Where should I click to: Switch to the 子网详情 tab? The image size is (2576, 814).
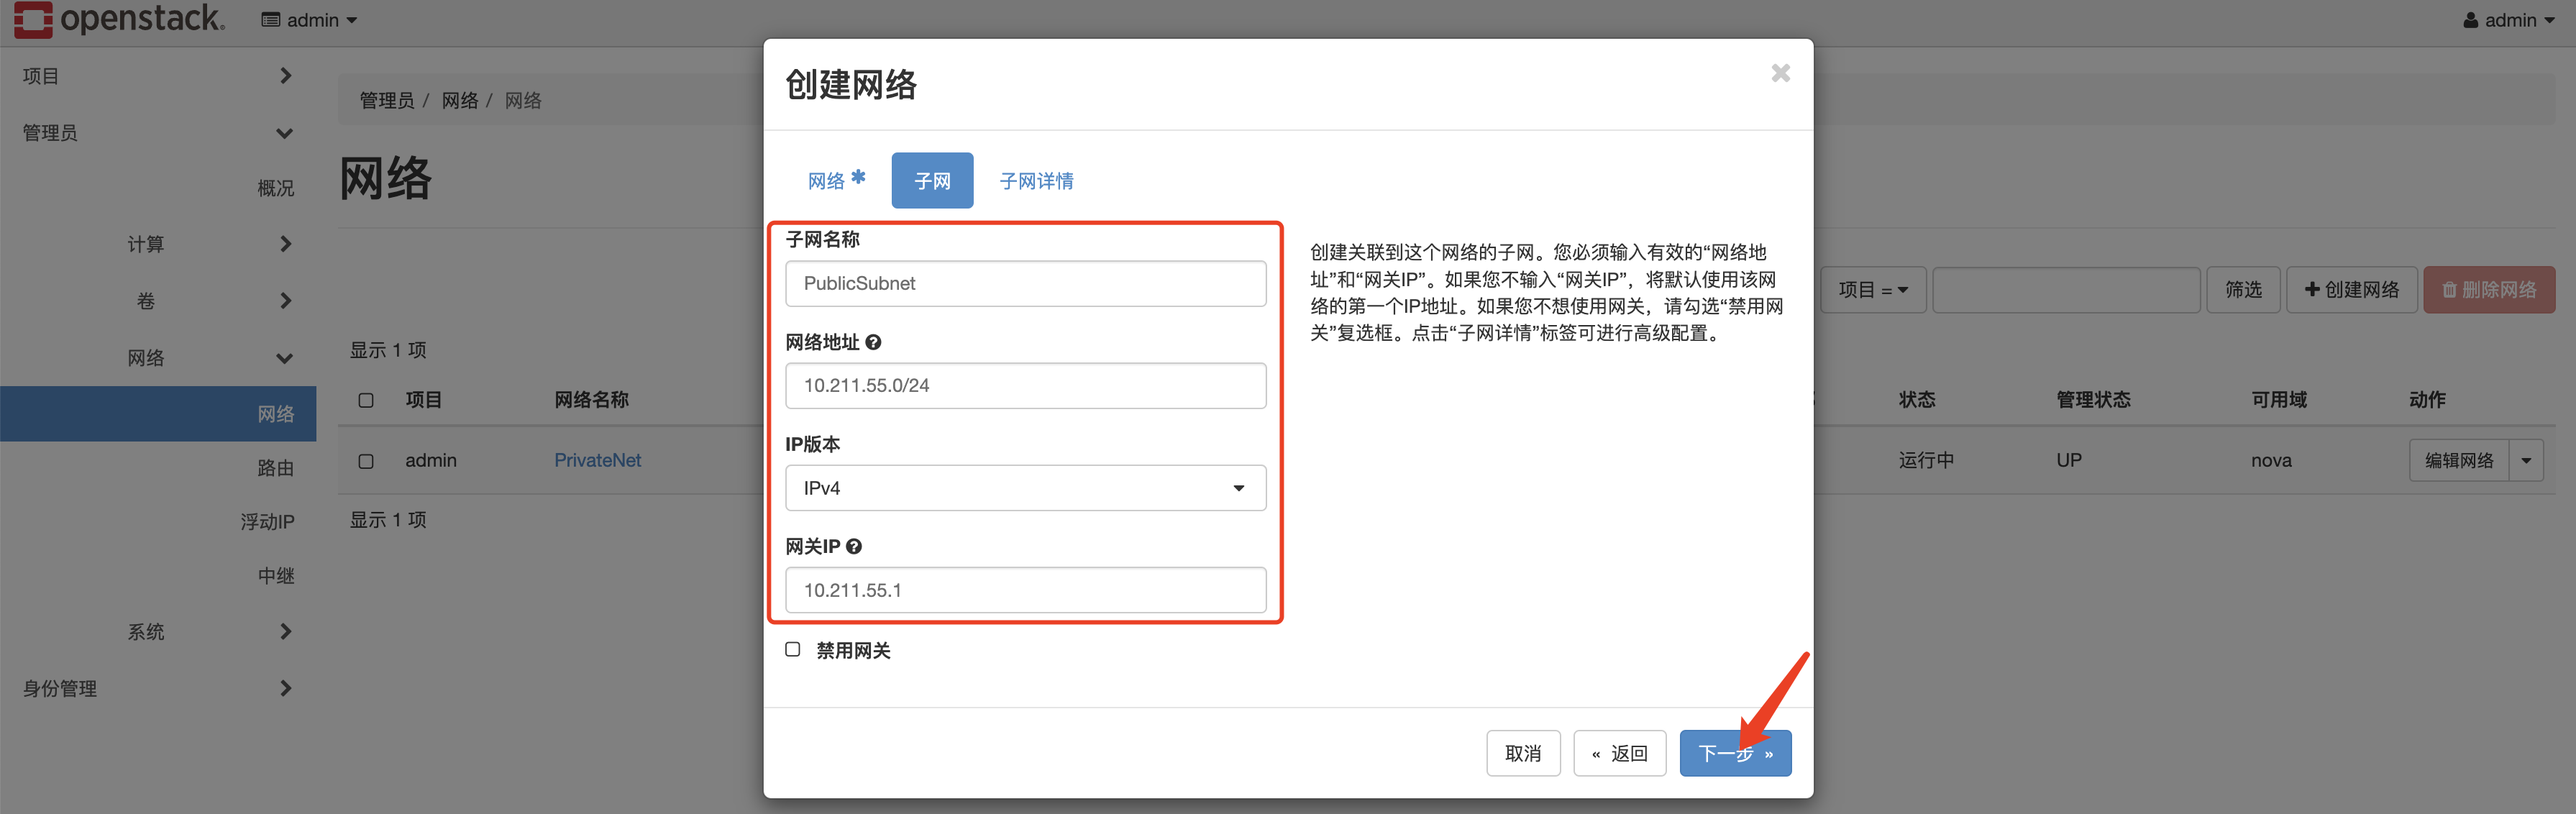1036,180
